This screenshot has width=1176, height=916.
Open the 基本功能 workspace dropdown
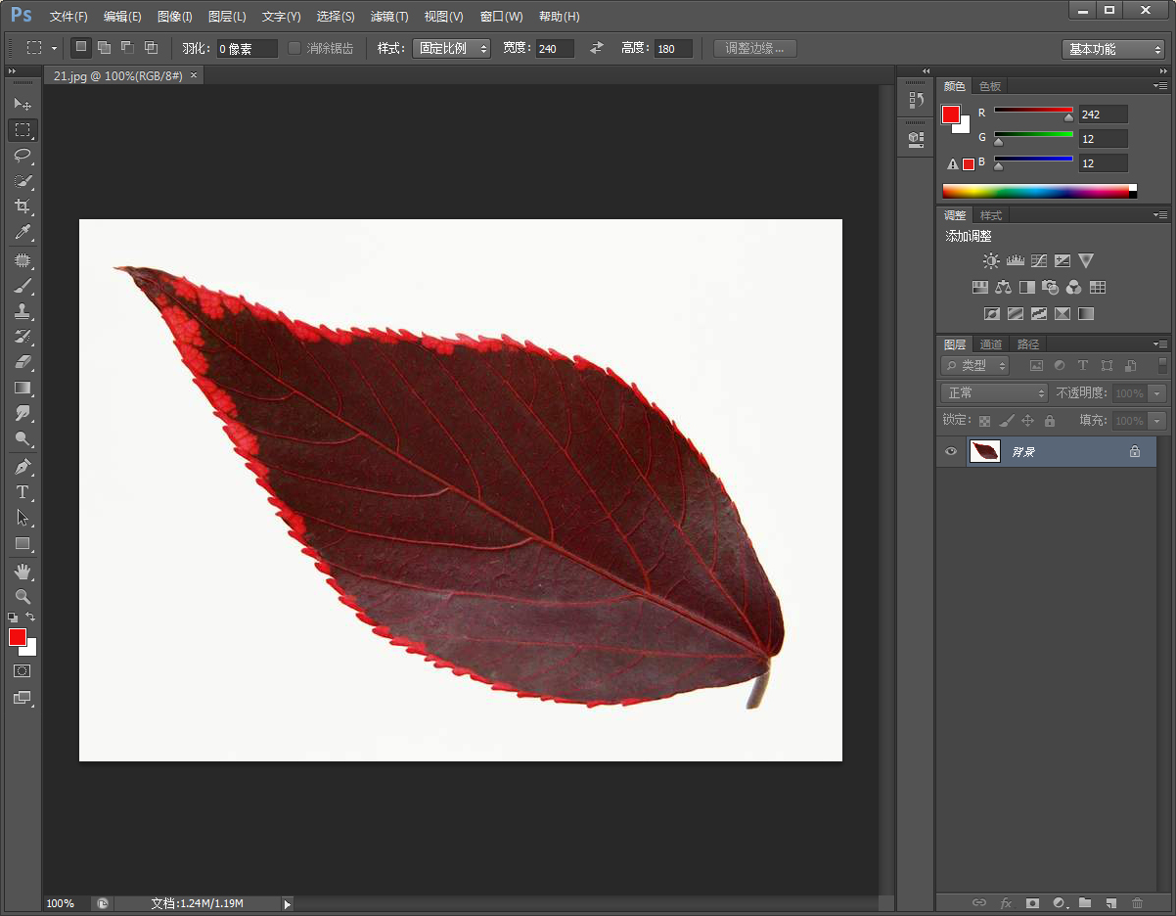pos(1112,49)
